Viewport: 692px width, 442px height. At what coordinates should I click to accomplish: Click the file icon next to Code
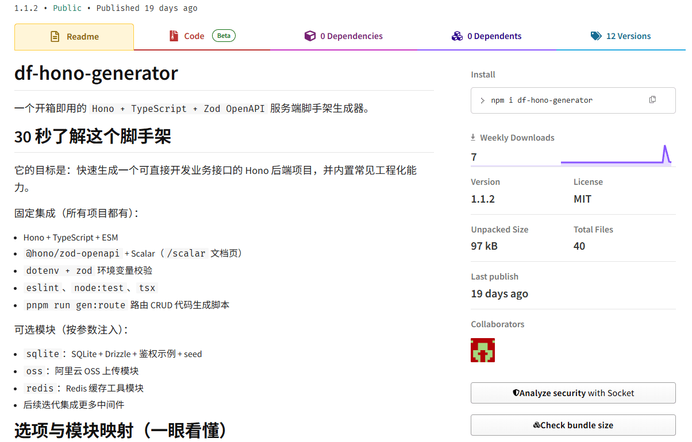(x=174, y=35)
